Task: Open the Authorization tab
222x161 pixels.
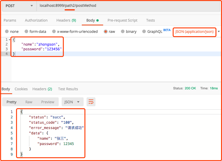Action: (36, 20)
